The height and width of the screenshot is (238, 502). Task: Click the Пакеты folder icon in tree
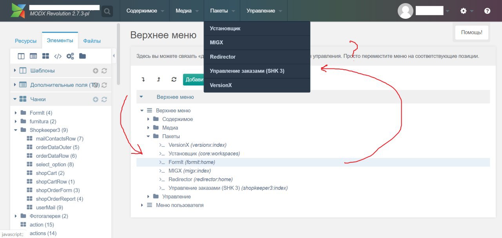point(156,136)
